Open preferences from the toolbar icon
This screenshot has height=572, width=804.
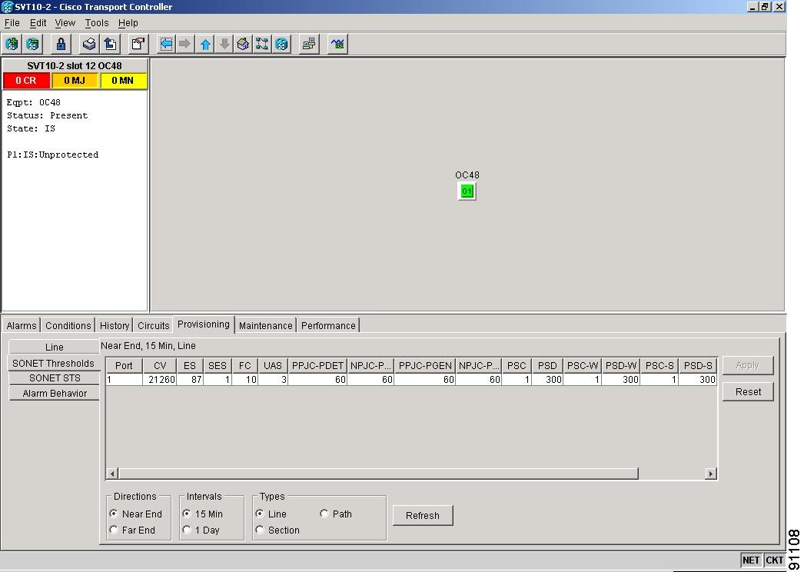(138, 44)
